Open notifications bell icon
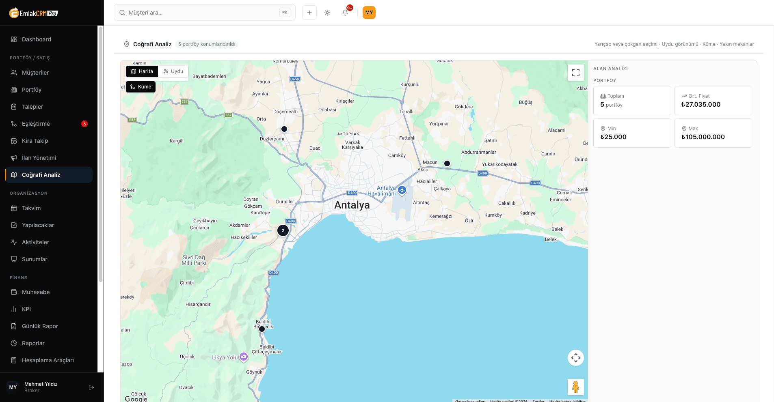The height and width of the screenshot is (402, 774). click(345, 13)
